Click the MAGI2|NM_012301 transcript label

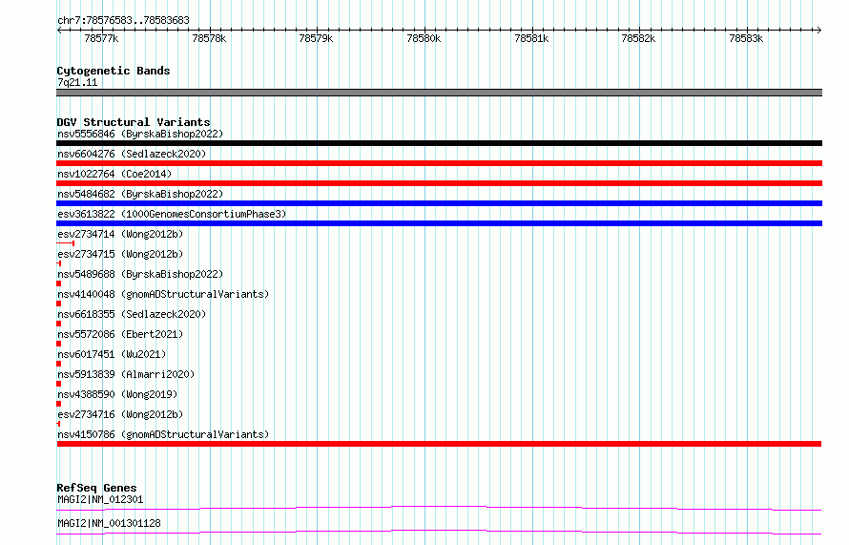pyautogui.click(x=100, y=499)
